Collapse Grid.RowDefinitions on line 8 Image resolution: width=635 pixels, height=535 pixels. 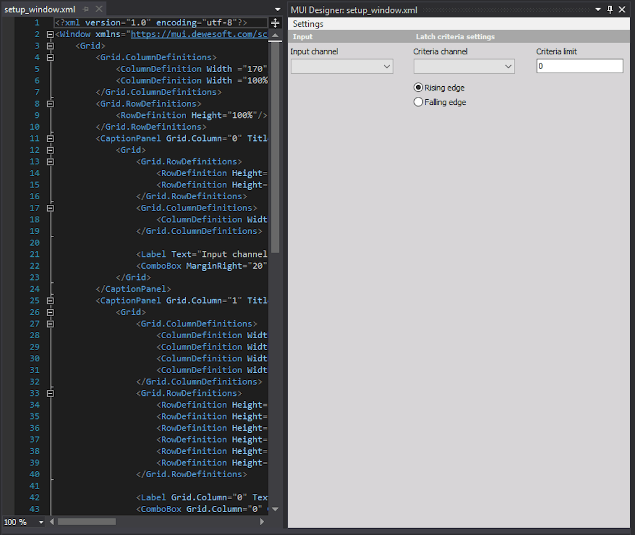[50, 104]
